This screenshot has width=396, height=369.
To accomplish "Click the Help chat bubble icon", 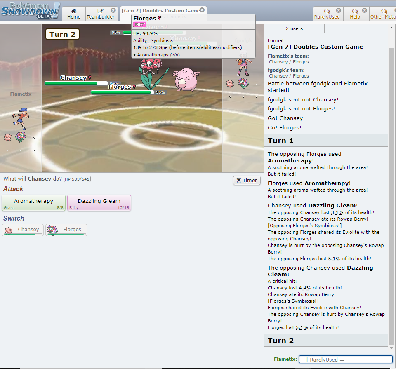I will pyautogui.click(x=355, y=11).
